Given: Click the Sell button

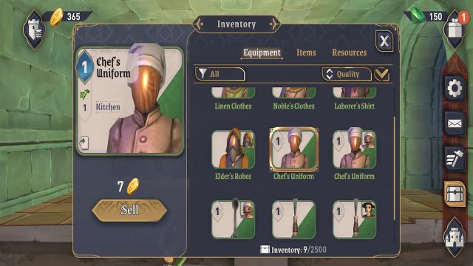Looking at the screenshot, I should (129, 210).
